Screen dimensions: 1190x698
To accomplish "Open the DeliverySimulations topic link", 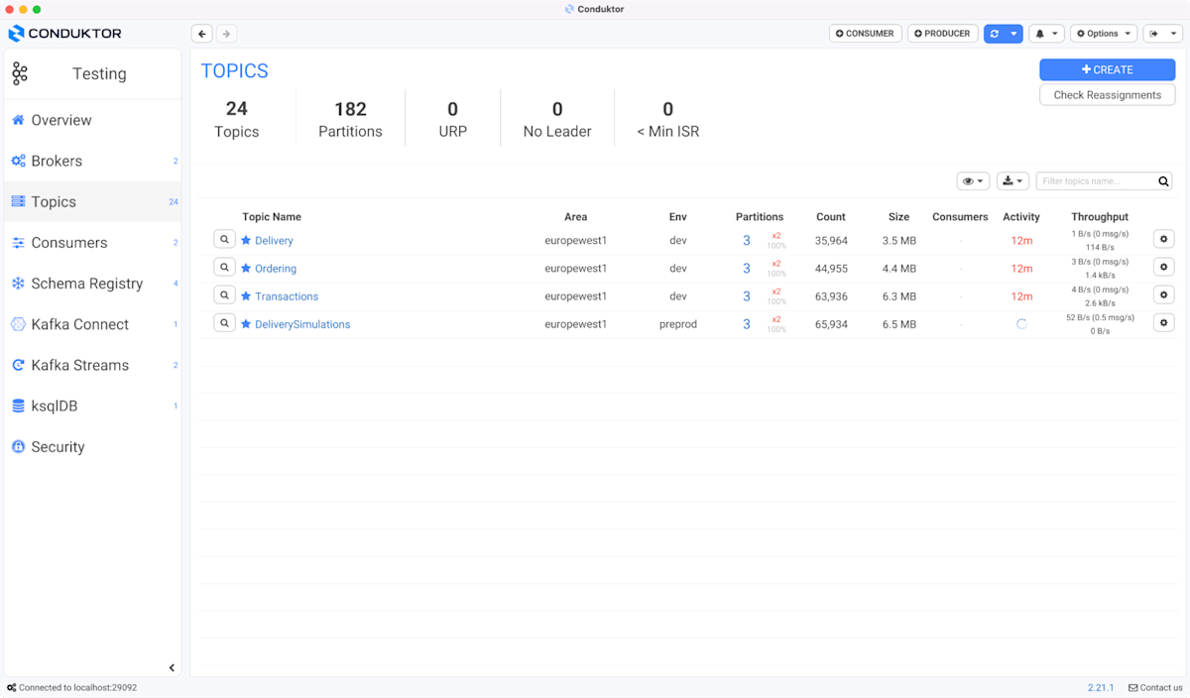I will (302, 324).
